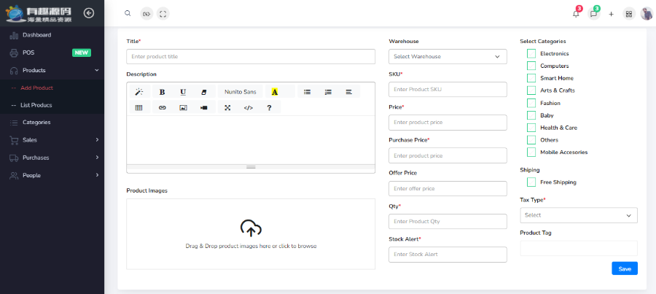Focus the product Title field
The width and height of the screenshot is (656, 294).
(251, 57)
